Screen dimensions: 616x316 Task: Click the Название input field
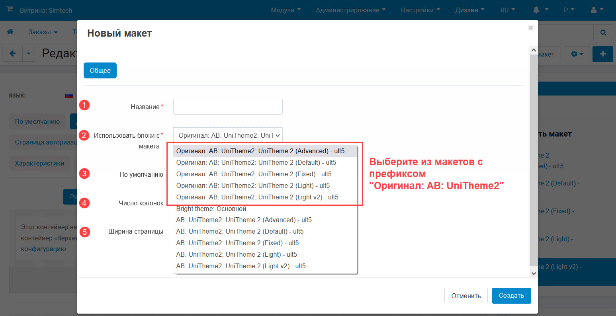click(228, 107)
